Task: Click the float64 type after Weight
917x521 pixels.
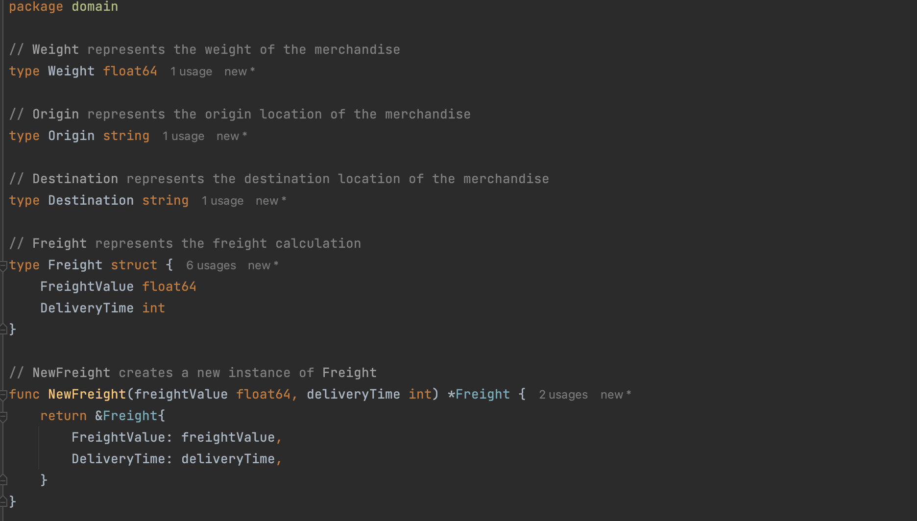Action: coord(130,71)
